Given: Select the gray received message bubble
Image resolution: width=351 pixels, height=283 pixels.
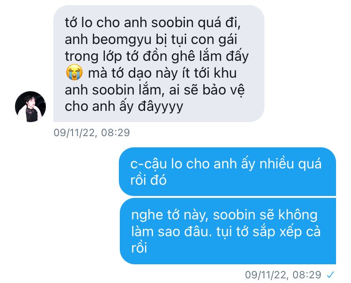Looking at the screenshot, I should pos(159,64).
